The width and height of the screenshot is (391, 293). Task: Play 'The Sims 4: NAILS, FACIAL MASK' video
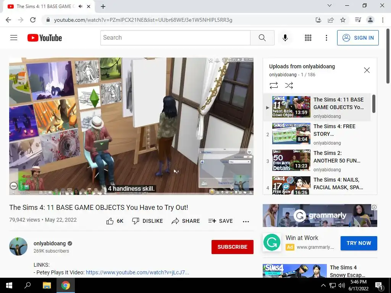(x=317, y=185)
